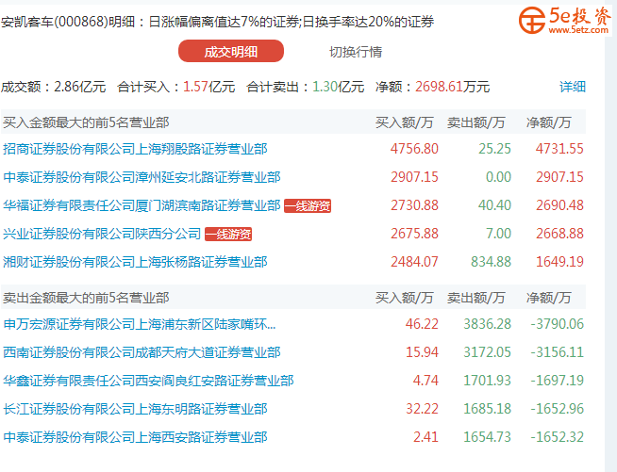617x472 pixels.
Task: Click the net amount -3790.06
Action: click(x=557, y=324)
